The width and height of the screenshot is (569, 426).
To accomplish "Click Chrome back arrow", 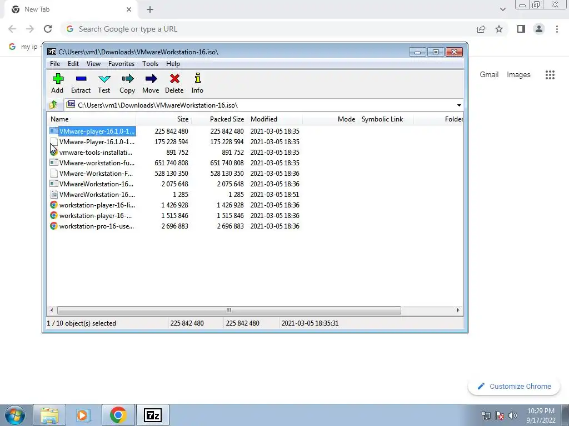I will point(12,29).
